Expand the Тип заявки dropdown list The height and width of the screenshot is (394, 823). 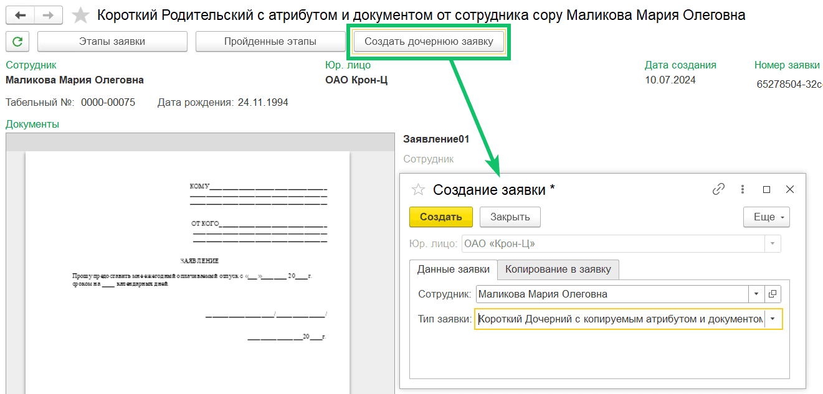pyautogui.click(x=773, y=319)
